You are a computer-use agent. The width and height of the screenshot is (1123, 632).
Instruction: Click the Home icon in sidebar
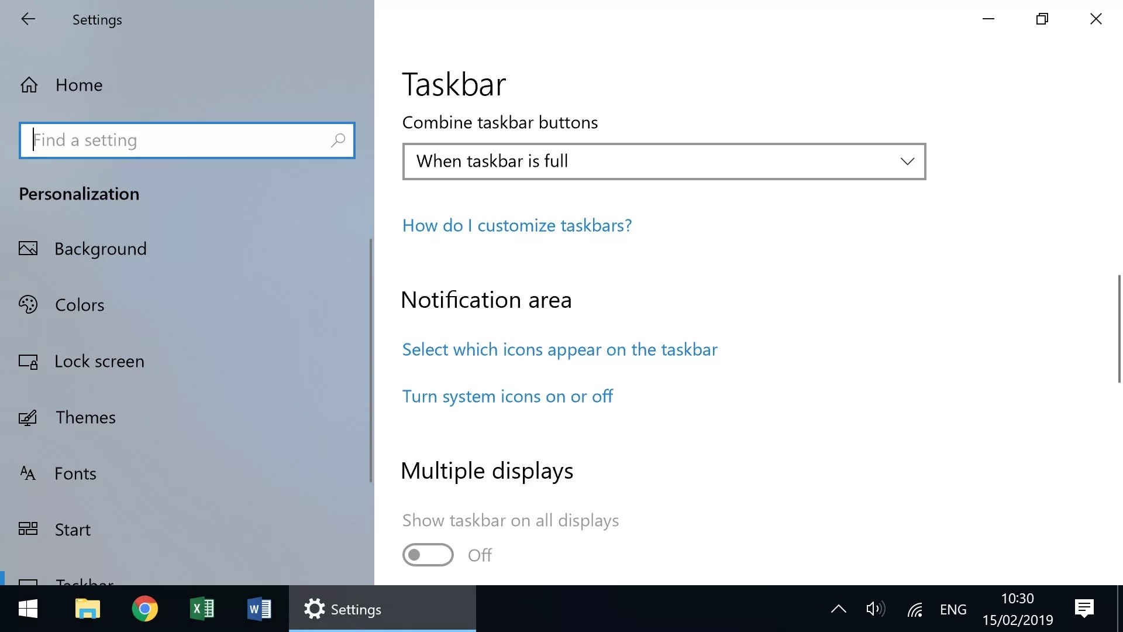tap(29, 85)
